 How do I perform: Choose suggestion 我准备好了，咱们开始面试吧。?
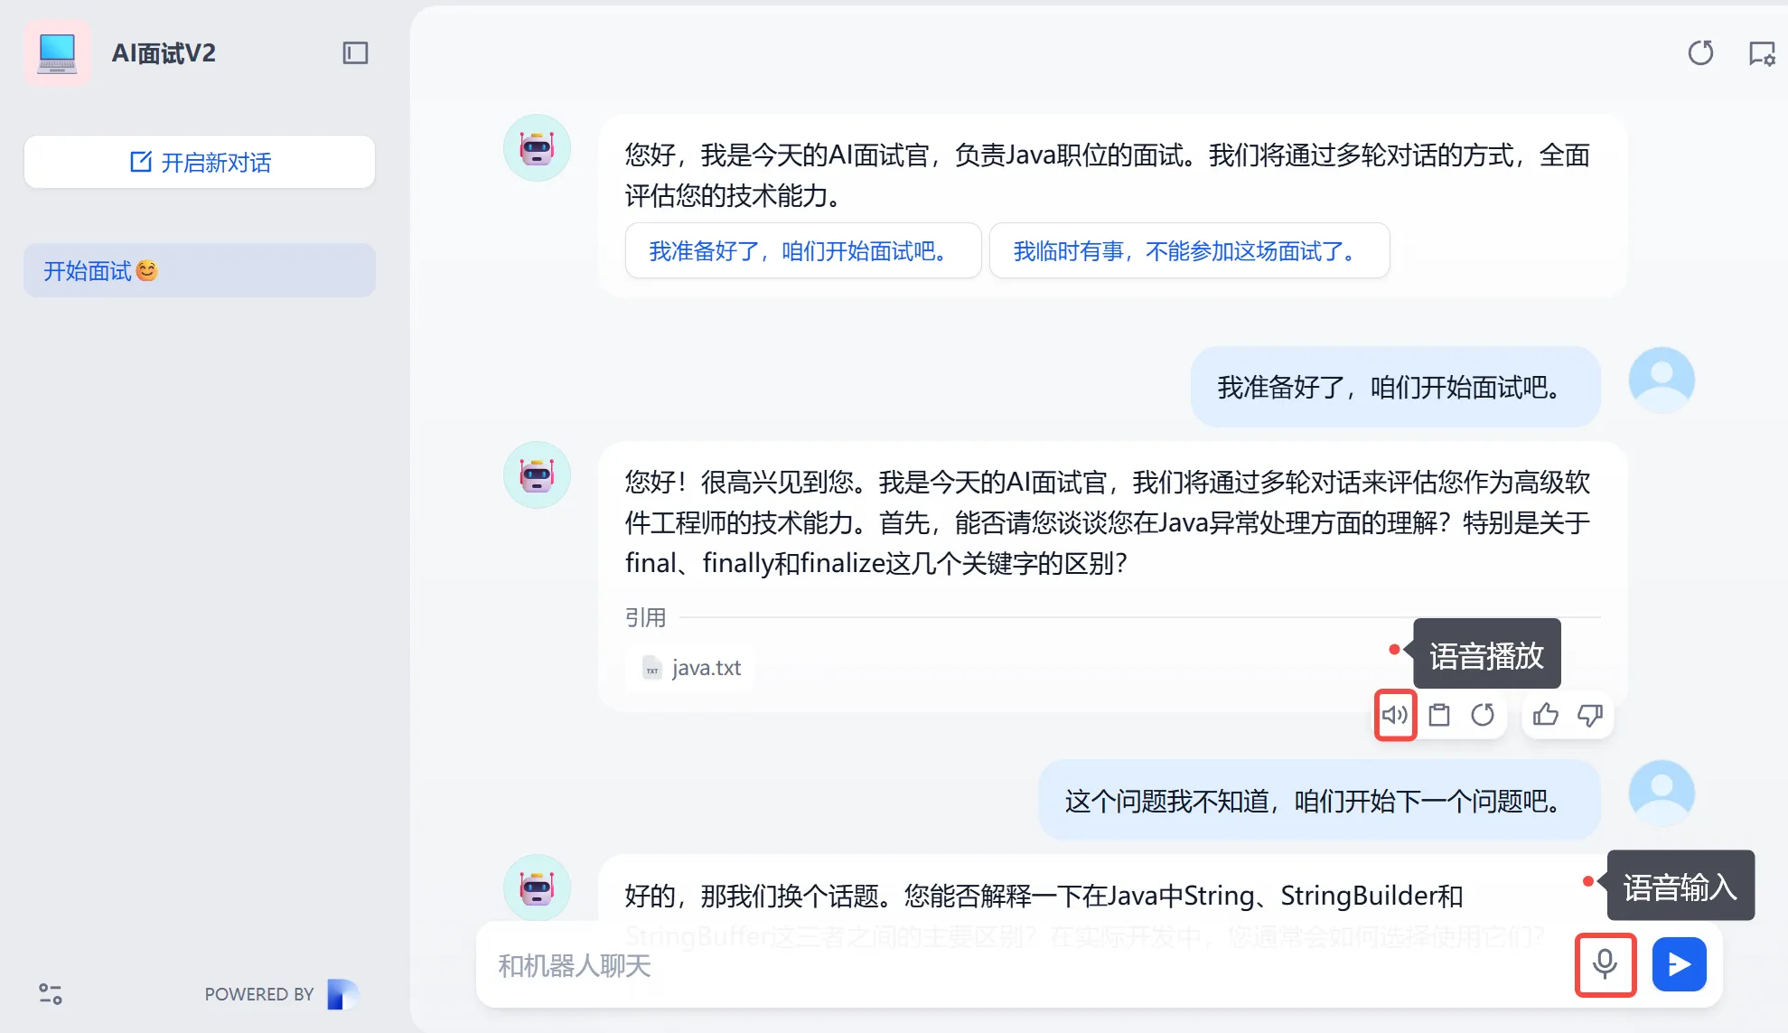click(x=802, y=250)
